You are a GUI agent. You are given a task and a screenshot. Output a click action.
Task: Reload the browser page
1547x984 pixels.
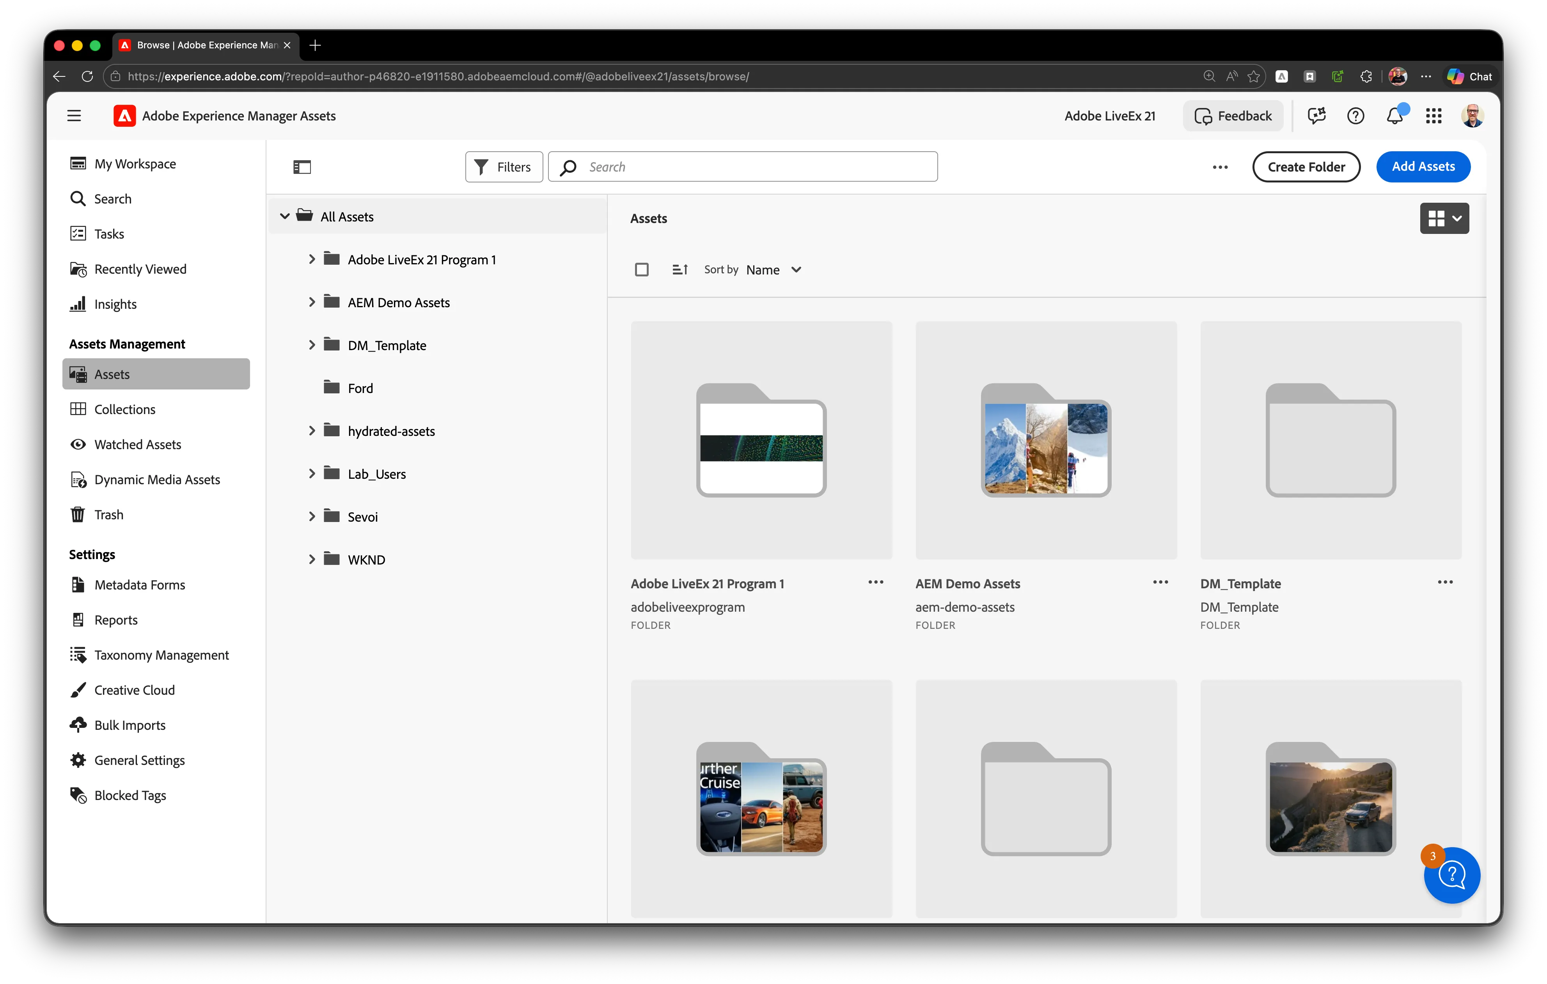pos(87,76)
